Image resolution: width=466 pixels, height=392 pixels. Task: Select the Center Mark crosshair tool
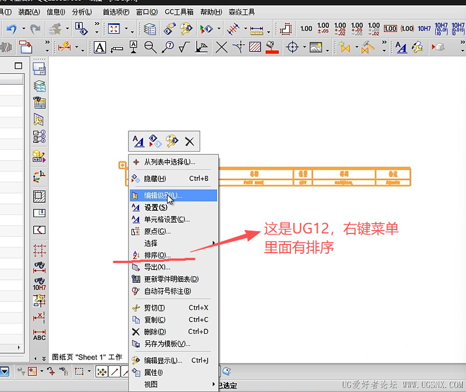point(293,47)
